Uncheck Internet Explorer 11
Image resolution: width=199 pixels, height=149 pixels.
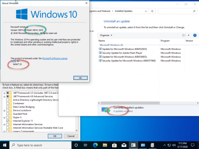(x=8, y=121)
